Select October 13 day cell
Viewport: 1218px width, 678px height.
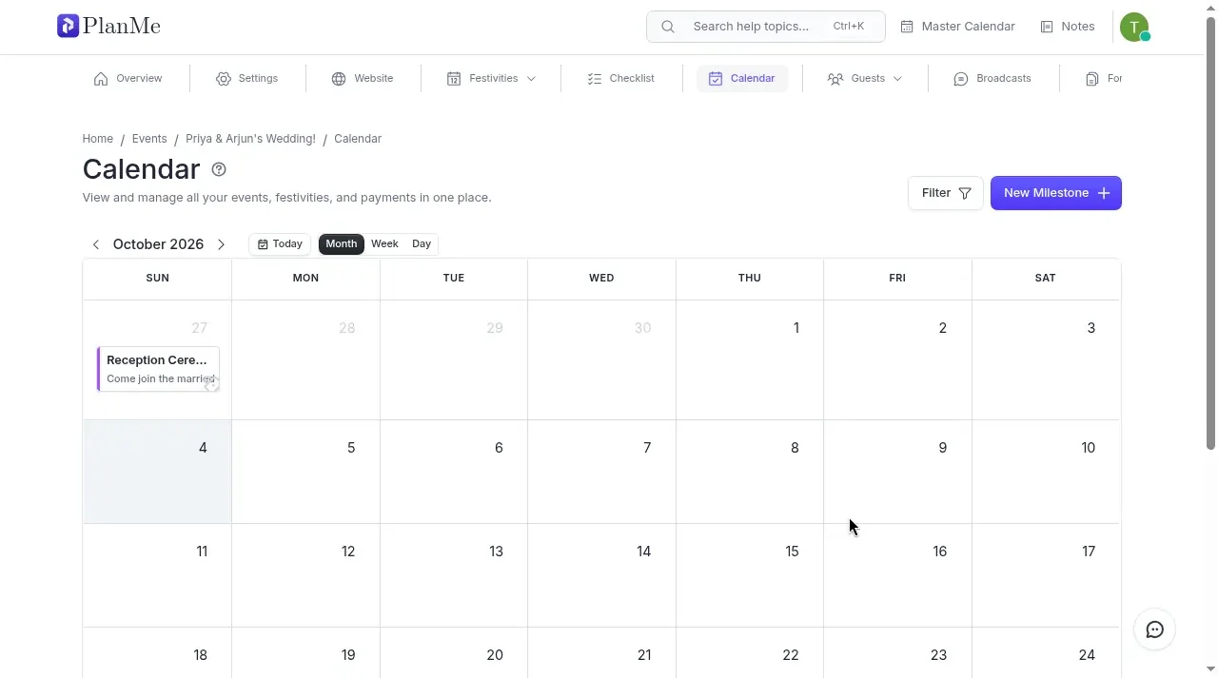click(x=454, y=575)
